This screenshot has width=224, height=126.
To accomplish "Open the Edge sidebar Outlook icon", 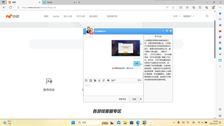I will 220,49.
